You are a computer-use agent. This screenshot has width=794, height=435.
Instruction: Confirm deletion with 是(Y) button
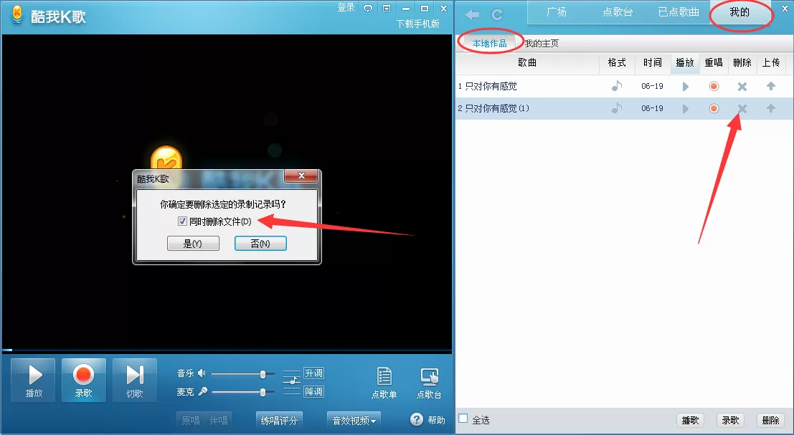(193, 243)
